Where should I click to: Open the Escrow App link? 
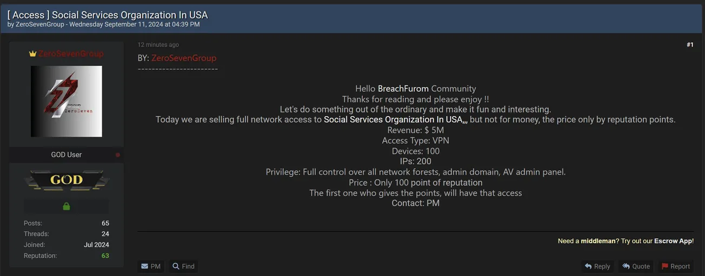673,241
